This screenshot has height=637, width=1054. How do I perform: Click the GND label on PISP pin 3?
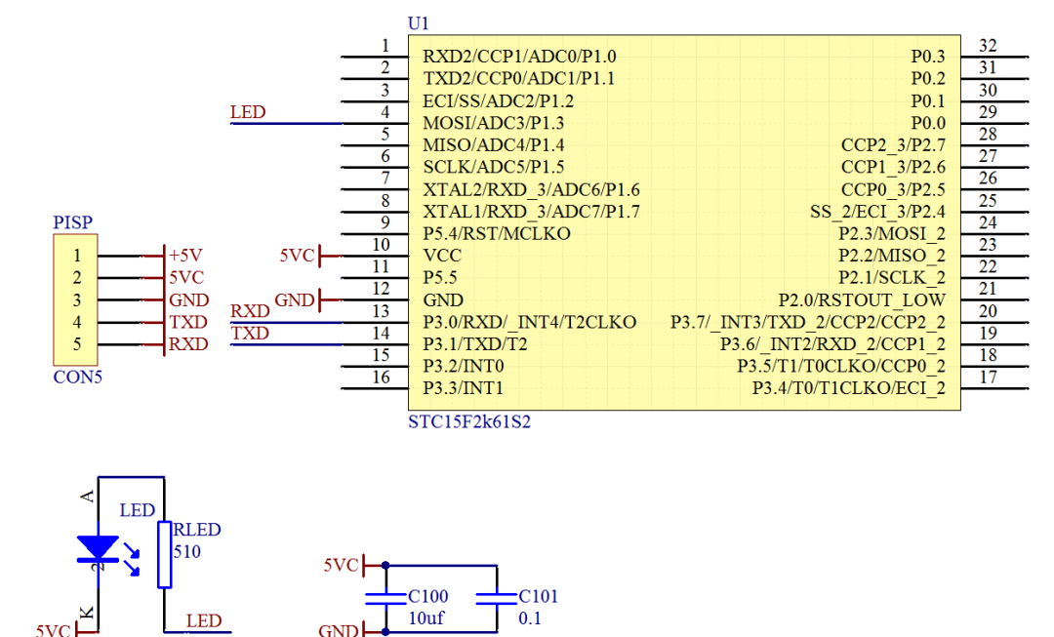[x=189, y=299]
